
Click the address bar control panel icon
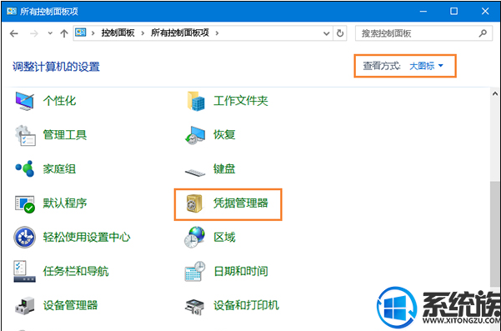click(81, 33)
